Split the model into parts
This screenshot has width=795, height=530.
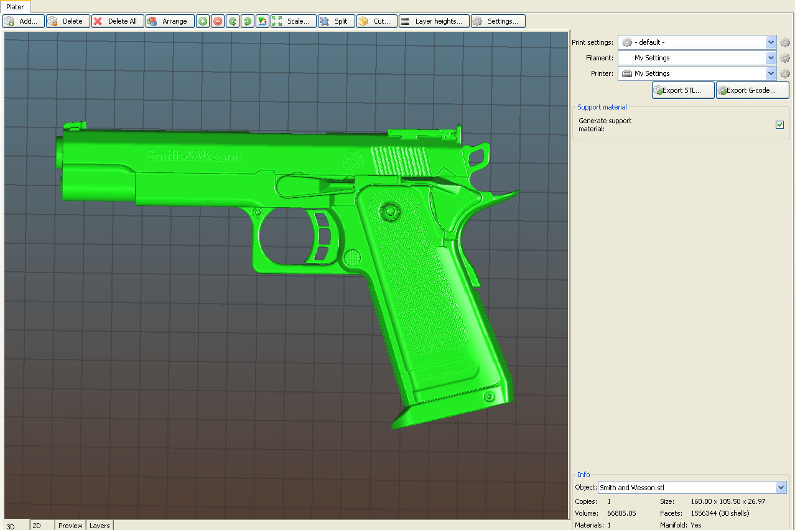point(336,21)
